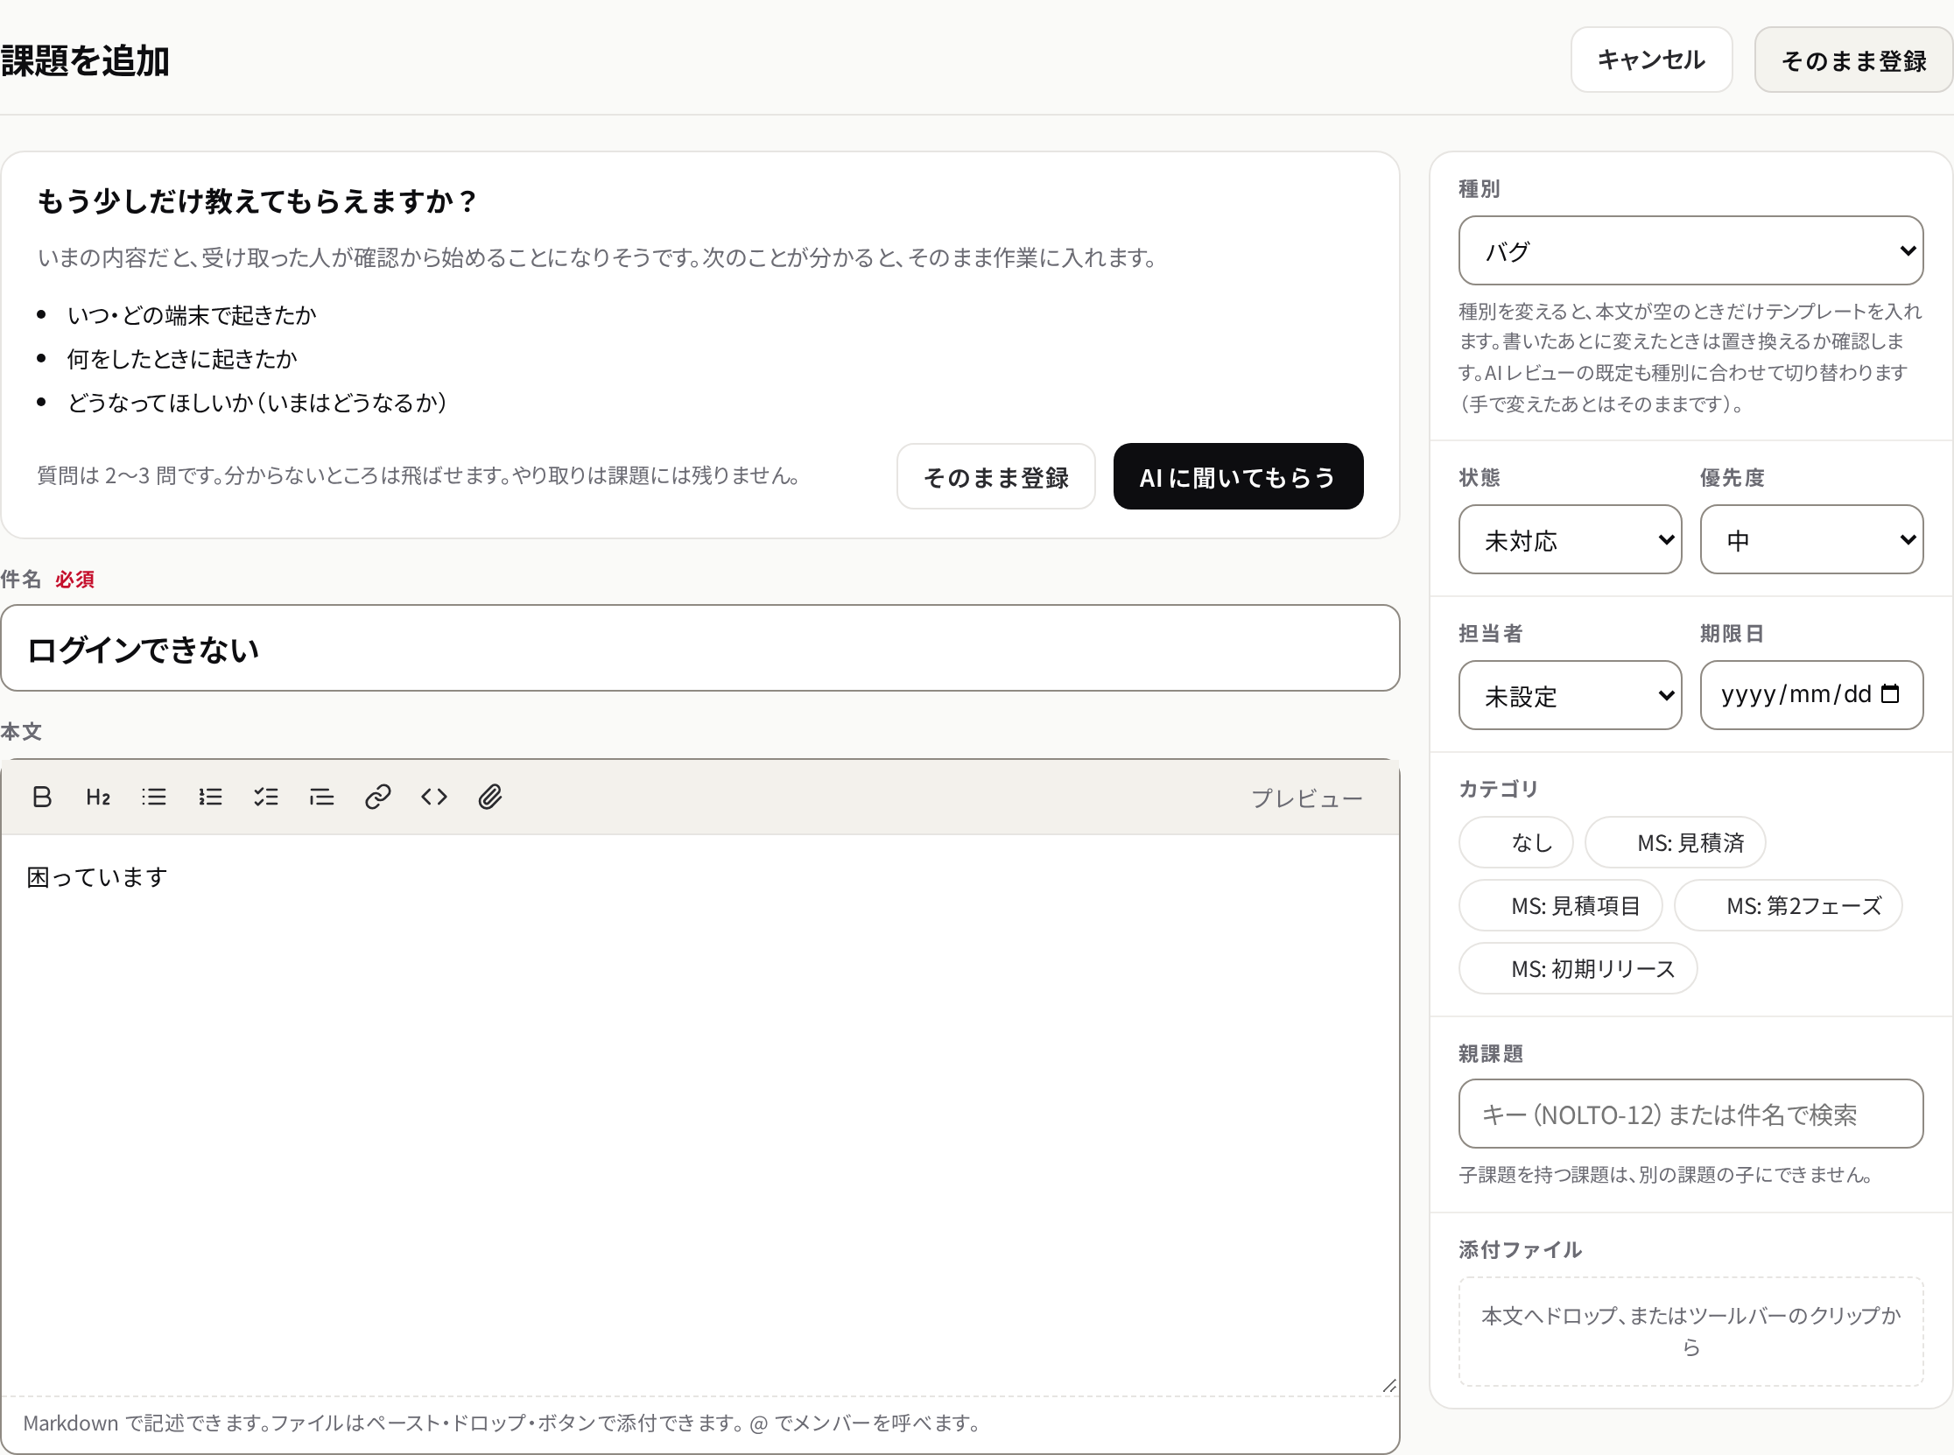
Task: Open the 優先度 dropdown showing 中
Action: (1811, 539)
